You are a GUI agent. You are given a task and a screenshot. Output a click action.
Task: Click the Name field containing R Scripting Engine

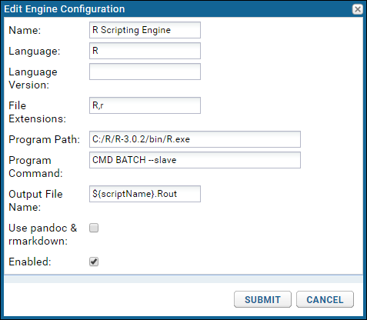click(x=145, y=30)
